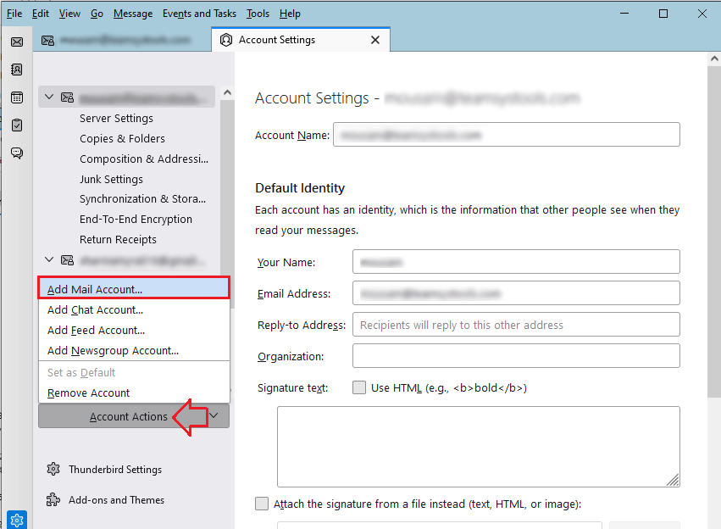Switch to the Account Settings tab
The height and width of the screenshot is (529, 721).
point(301,40)
